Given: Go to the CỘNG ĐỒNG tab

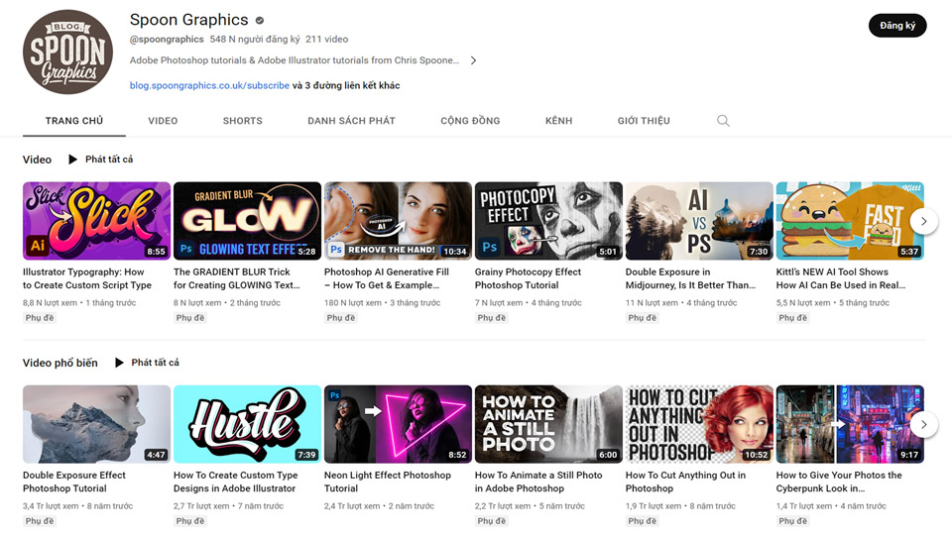Looking at the screenshot, I should click(x=470, y=121).
